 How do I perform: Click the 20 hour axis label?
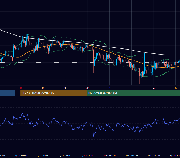tap(65, 88)
